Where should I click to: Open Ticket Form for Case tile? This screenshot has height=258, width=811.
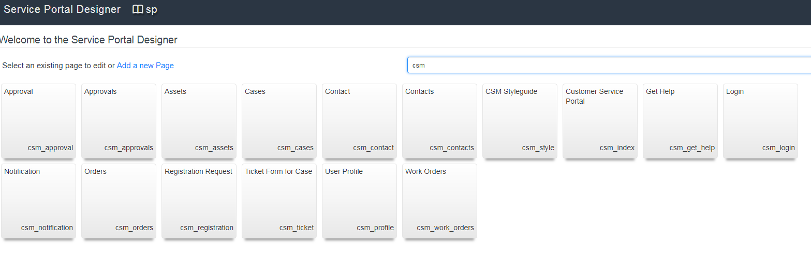click(x=279, y=201)
